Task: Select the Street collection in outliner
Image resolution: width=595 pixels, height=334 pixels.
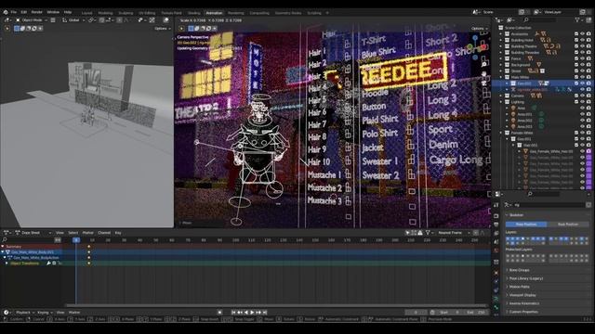Action: [516, 71]
